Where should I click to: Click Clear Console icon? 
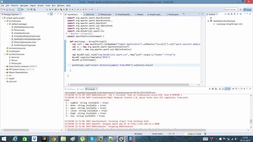pos(220,89)
